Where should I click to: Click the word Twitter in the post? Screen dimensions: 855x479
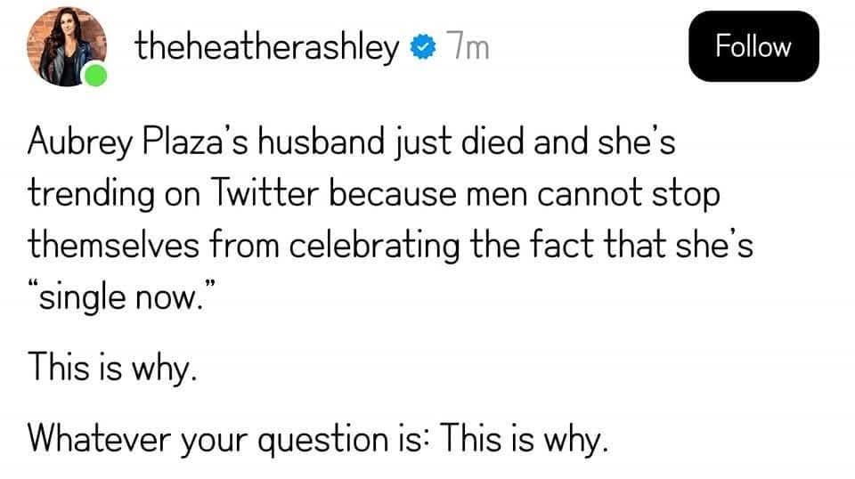click(x=265, y=193)
